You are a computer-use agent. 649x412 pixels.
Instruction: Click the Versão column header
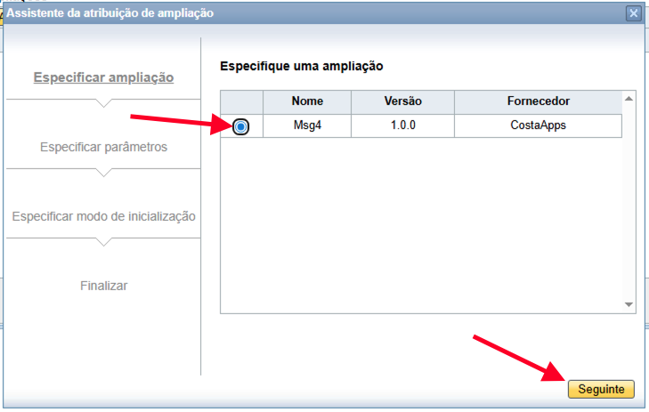click(402, 101)
